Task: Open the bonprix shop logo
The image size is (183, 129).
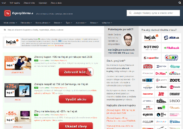Action: [161, 94]
